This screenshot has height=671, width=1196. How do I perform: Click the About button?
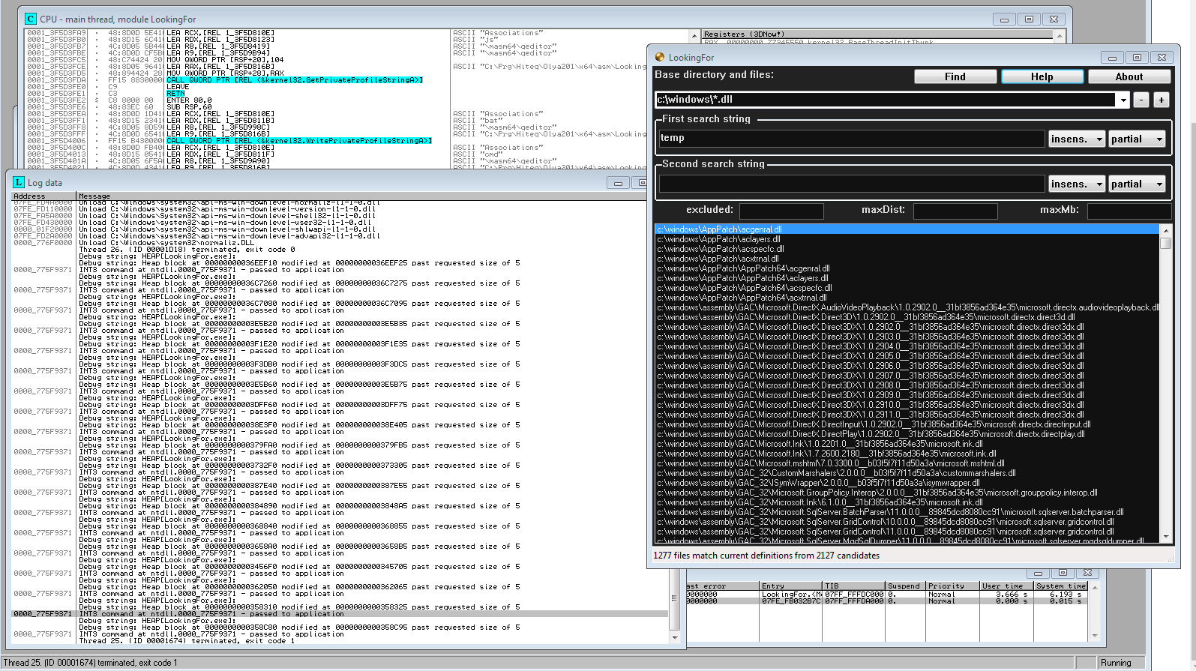pos(1129,76)
